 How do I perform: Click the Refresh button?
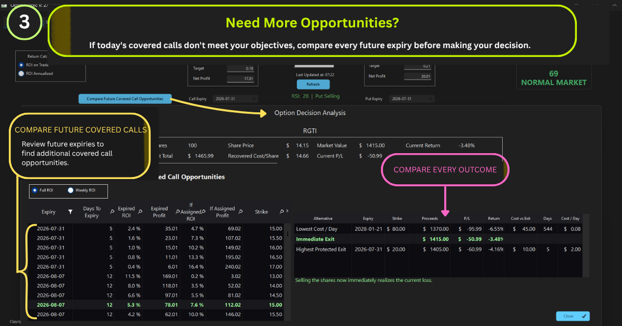point(313,84)
